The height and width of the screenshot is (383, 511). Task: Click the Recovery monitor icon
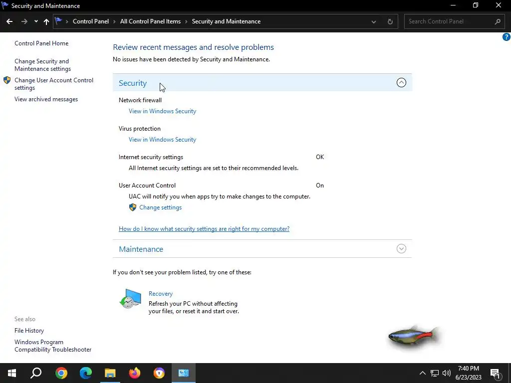130,298
